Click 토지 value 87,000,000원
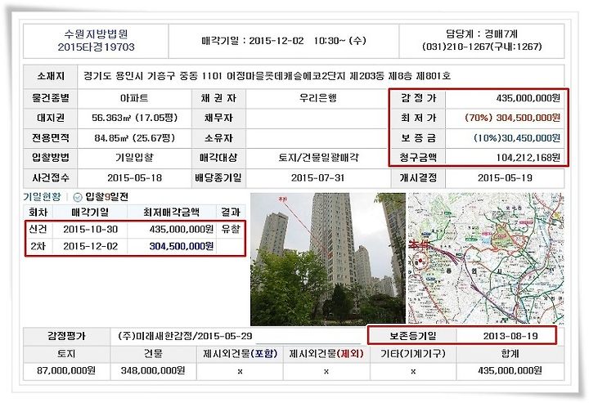 coord(66,370)
